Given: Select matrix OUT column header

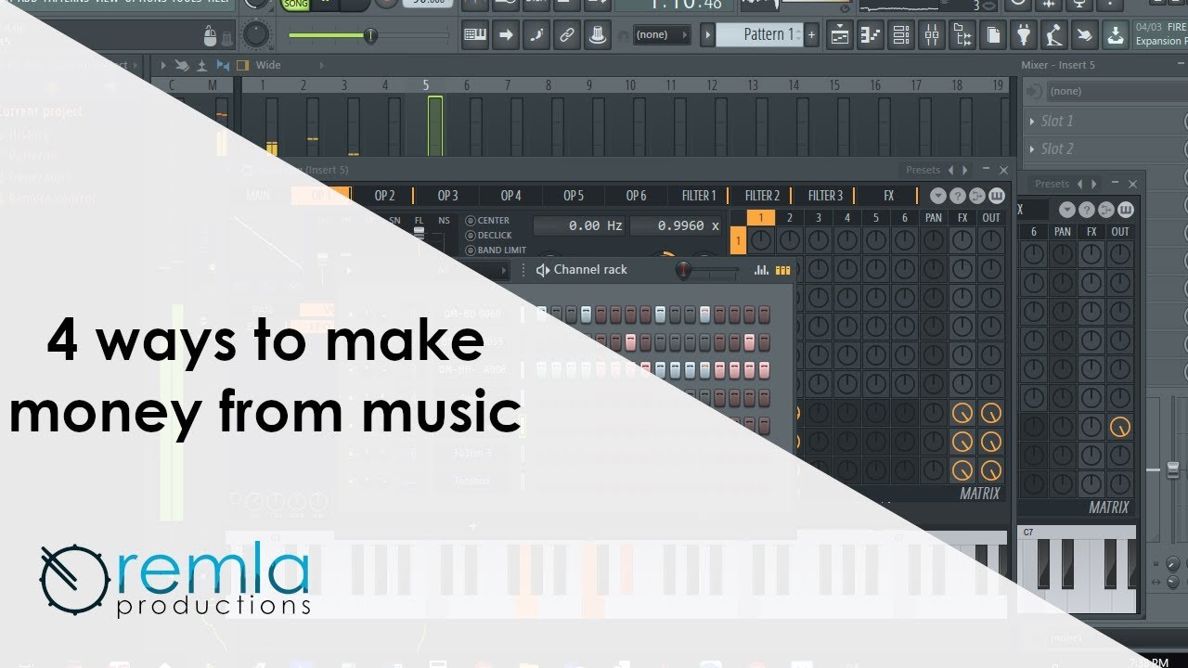Looking at the screenshot, I should tap(991, 218).
